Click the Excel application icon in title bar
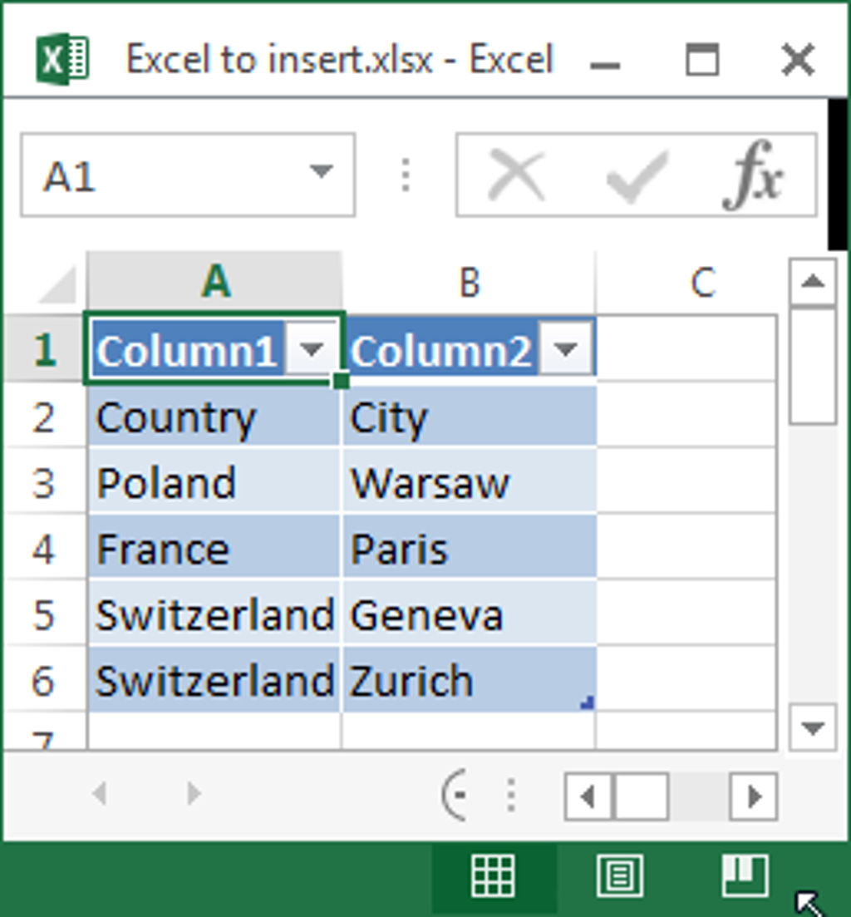 point(61,58)
